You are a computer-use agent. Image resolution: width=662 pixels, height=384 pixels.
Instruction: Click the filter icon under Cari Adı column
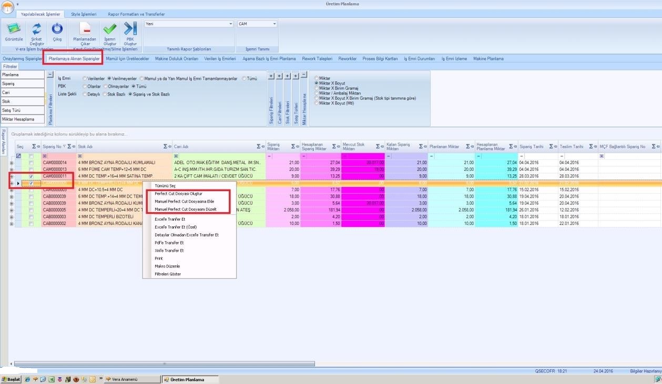(176, 156)
